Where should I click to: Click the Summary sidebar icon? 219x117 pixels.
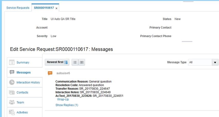(x=12, y=62)
